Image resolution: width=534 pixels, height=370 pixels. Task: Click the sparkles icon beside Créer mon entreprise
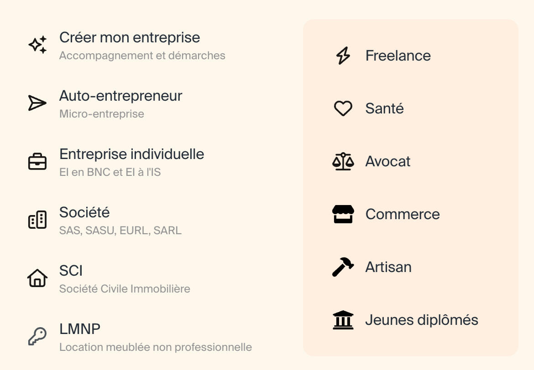click(37, 45)
